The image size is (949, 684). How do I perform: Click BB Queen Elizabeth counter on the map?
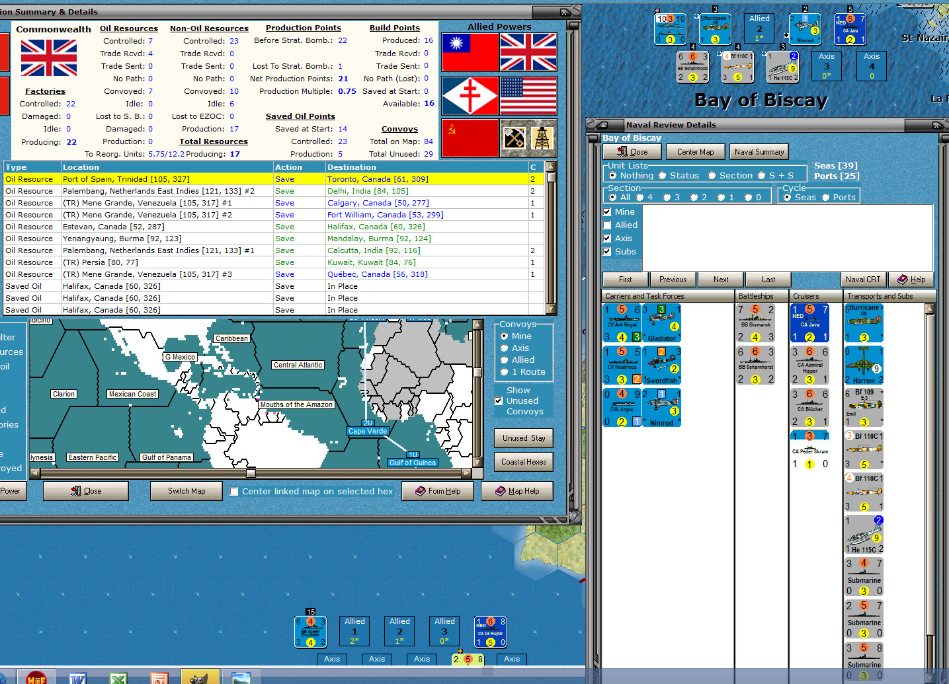310,632
